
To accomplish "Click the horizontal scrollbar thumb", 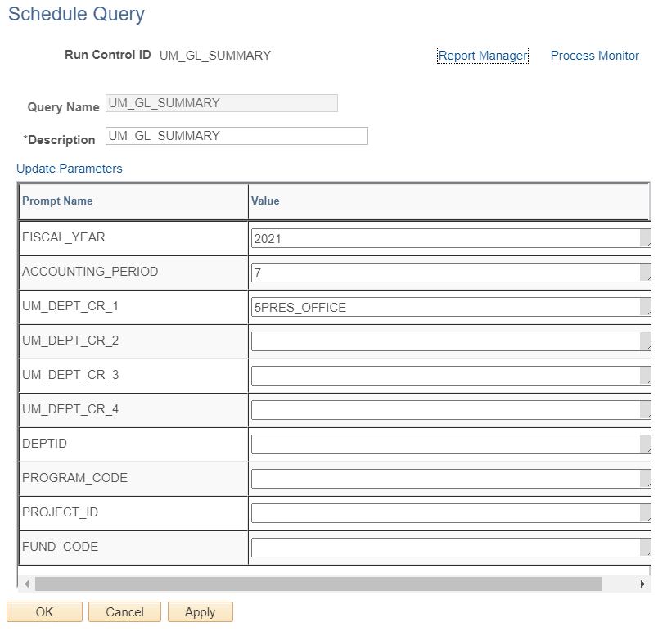I will [318, 584].
